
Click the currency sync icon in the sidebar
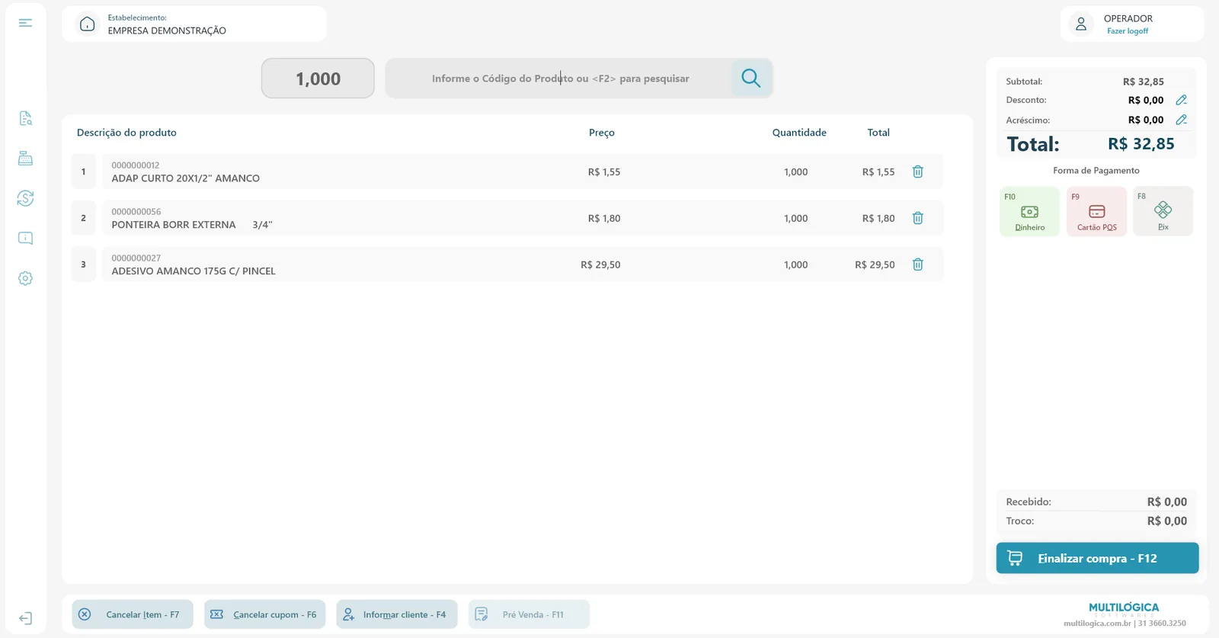coord(25,198)
